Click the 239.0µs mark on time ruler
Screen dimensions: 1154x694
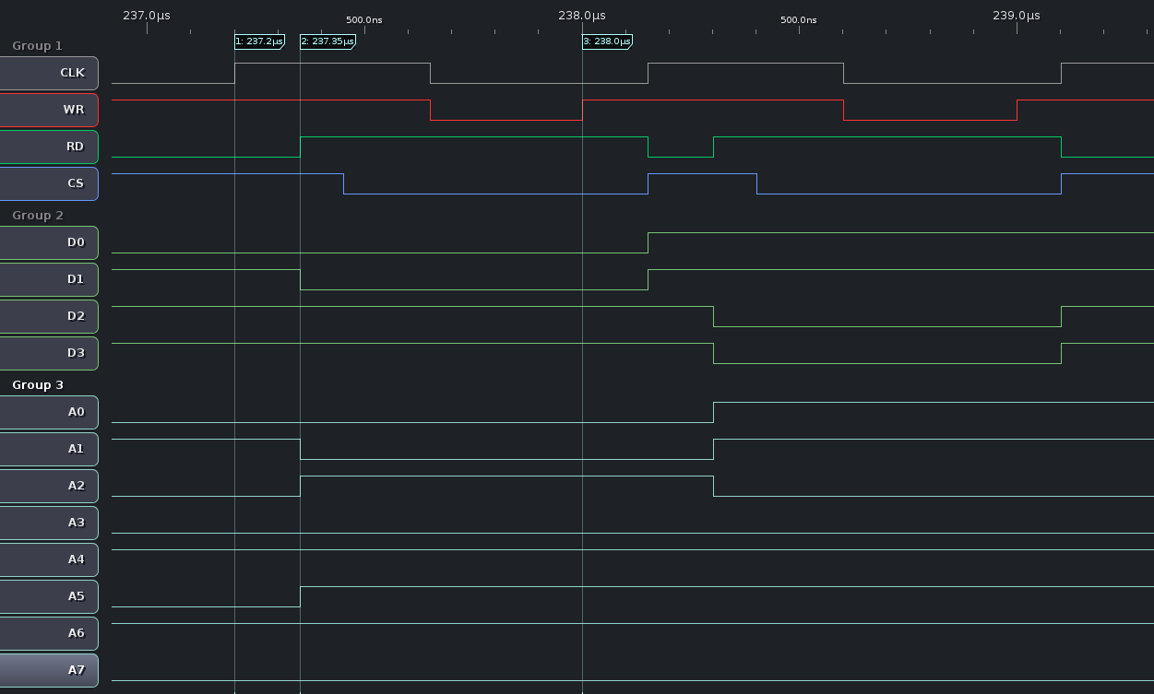[1017, 16]
